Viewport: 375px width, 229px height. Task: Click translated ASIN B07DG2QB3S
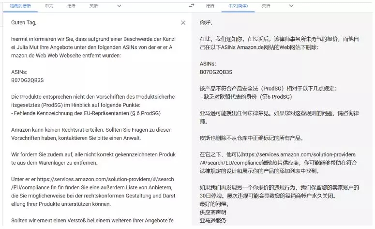point(216,72)
